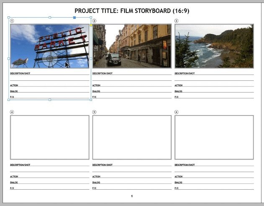
Task: Click the content grabber donut on Public Market image
Action: tap(50, 59)
